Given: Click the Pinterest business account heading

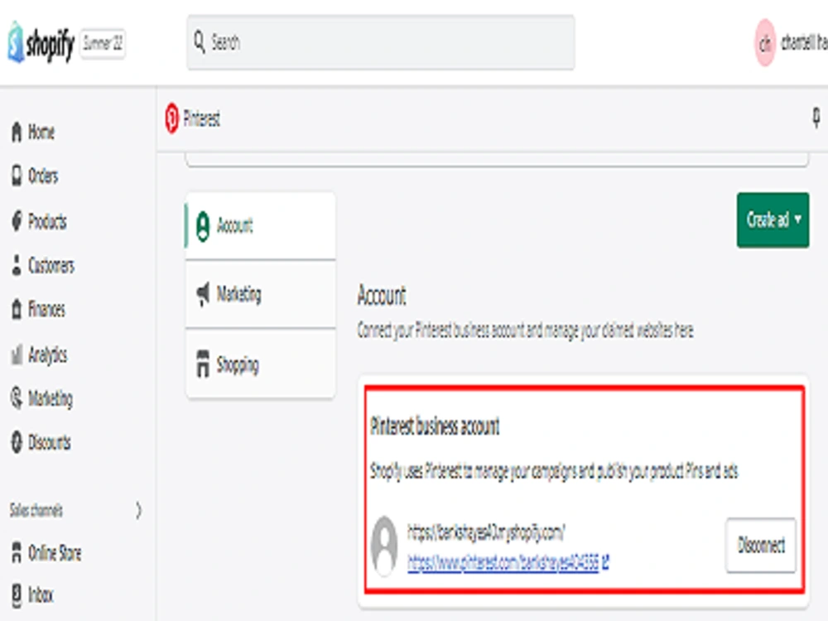Looking at the screenshot, I should click(435, 426).
